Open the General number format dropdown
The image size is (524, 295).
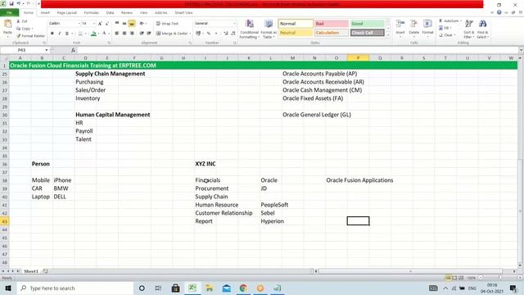(234, 24)
